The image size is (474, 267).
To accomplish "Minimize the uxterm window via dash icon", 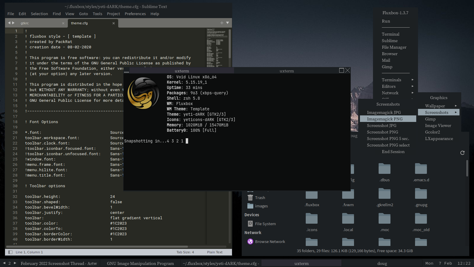I will (x=126, y=71).
